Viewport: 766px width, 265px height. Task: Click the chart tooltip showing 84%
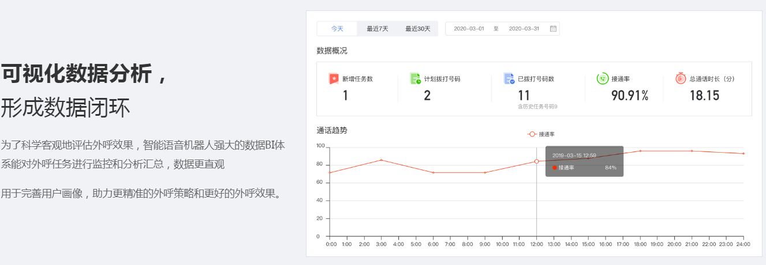coord(584,161)
